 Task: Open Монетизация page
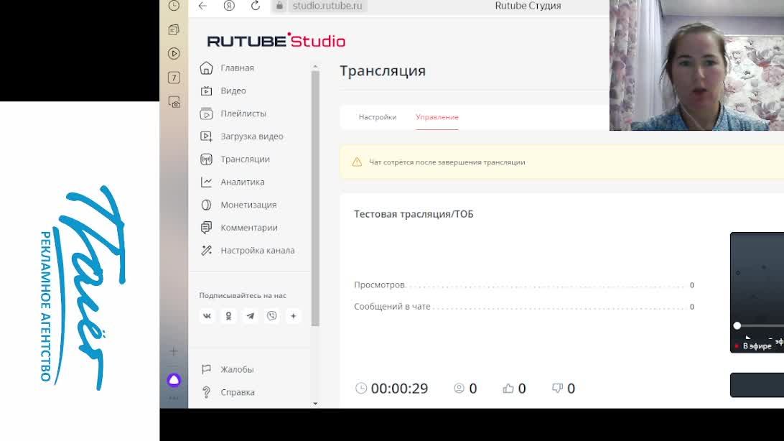click(x=248, y=205)
